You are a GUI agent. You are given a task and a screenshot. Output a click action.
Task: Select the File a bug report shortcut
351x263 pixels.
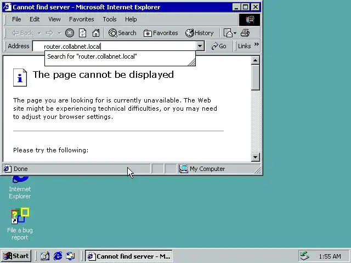click(20, 224)
